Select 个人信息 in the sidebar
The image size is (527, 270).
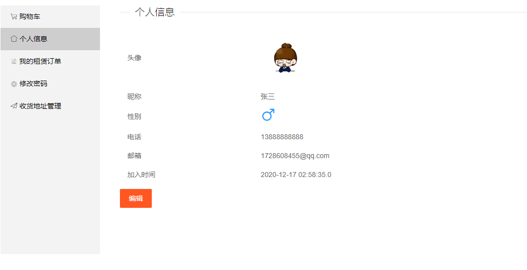click(x=50, y=39)
